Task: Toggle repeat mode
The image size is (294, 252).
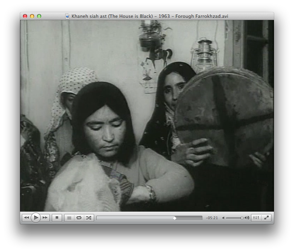Action: tap(79, 218)
